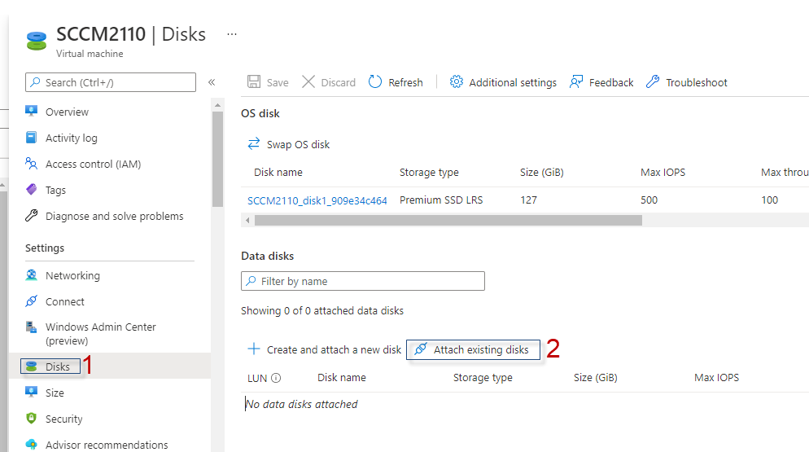Open the Size page

click(55, 393)
